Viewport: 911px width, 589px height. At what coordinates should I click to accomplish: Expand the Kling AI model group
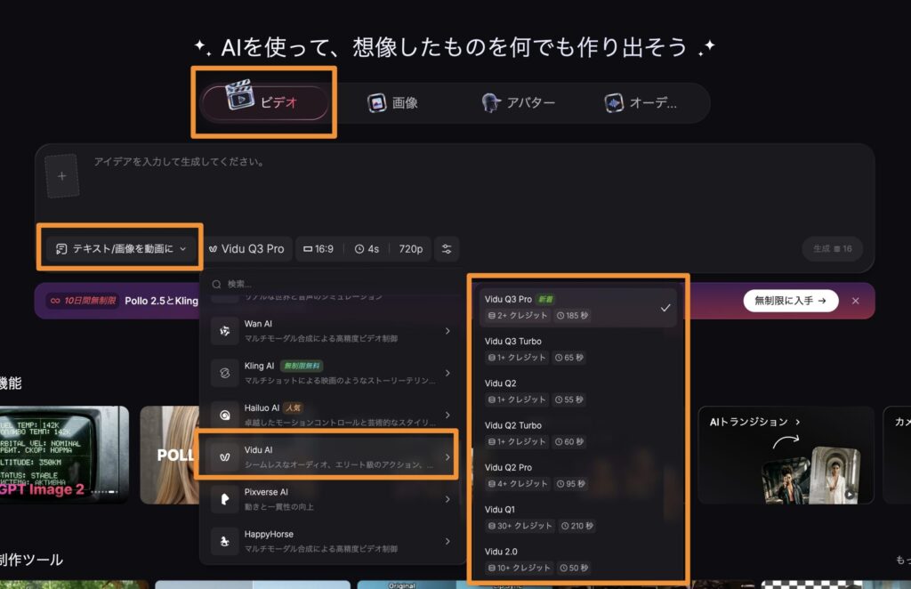[331, 373]
